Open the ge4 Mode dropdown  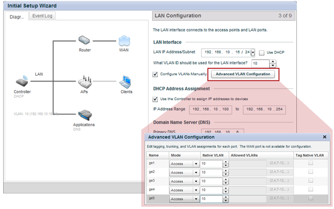pyautogui.click(x=185, y=190)
